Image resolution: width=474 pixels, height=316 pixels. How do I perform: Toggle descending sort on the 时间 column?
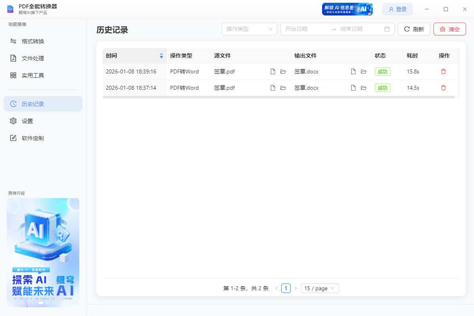(161, 58)
